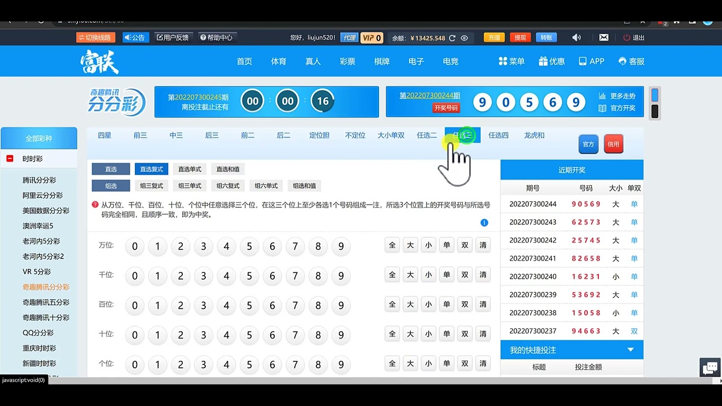This screenshot has width=722, height=406.
Task: Click 充值 recharge button
Action: (x=494, y=38)
